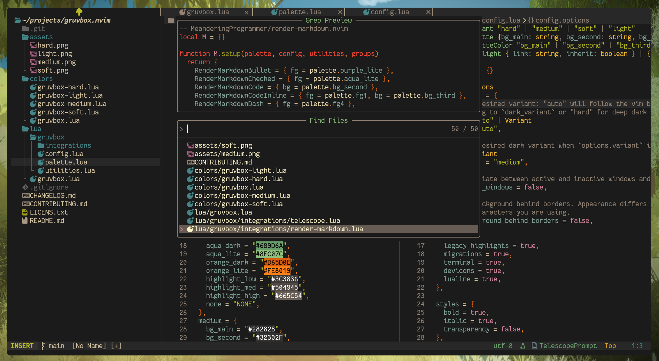Click the git icon beside .gitignore
This screenshot has height=361, width=659.
[25, 187]
